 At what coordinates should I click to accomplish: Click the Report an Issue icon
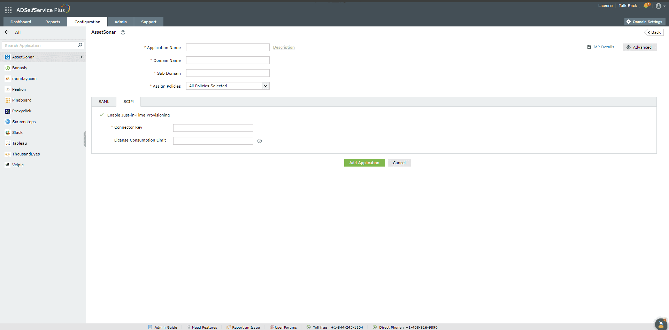229,327
